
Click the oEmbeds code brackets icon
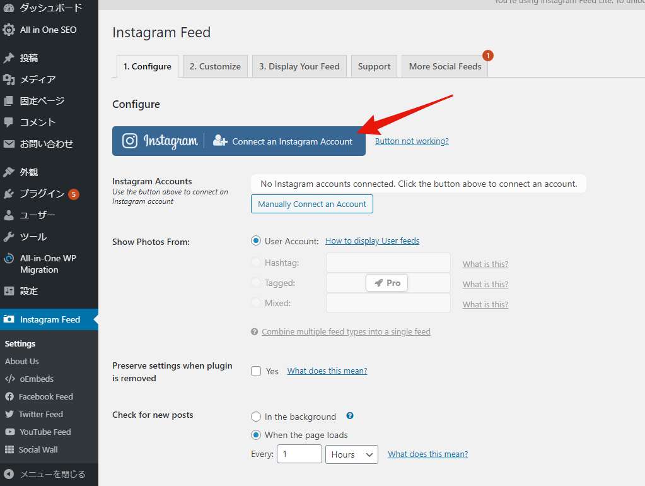(10, 379)
